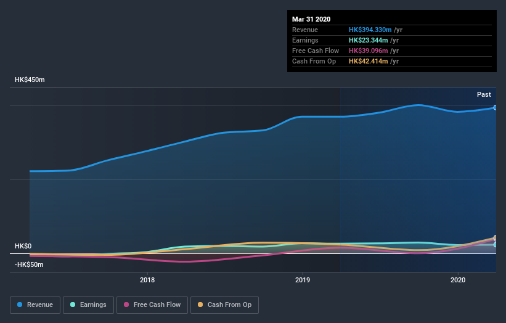Click the 2020 x-axis label

(458, 280)
